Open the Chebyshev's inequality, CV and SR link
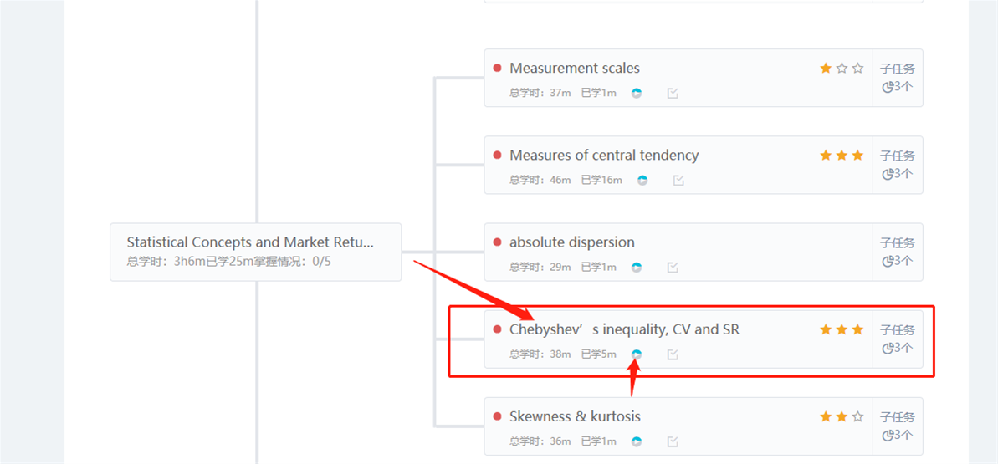998x464 pixels. [x=624, y=329]
